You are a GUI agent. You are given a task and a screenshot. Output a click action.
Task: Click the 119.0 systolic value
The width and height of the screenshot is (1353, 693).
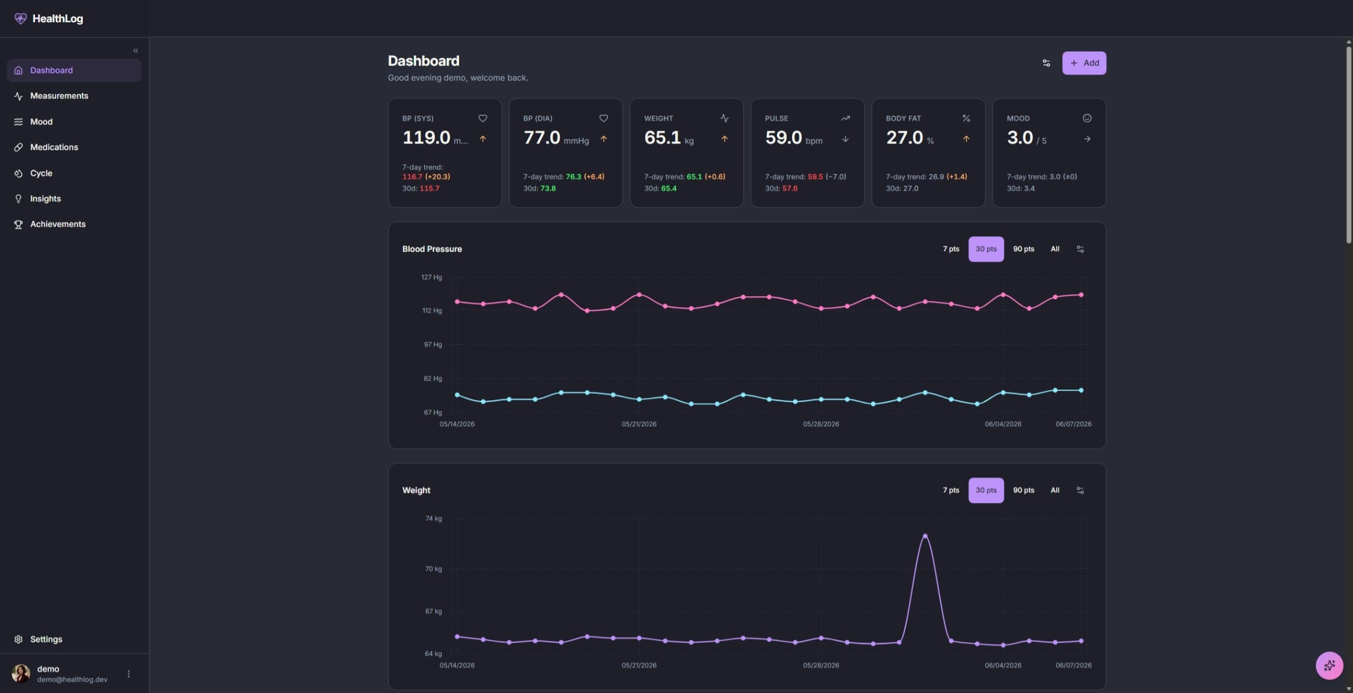426,137
